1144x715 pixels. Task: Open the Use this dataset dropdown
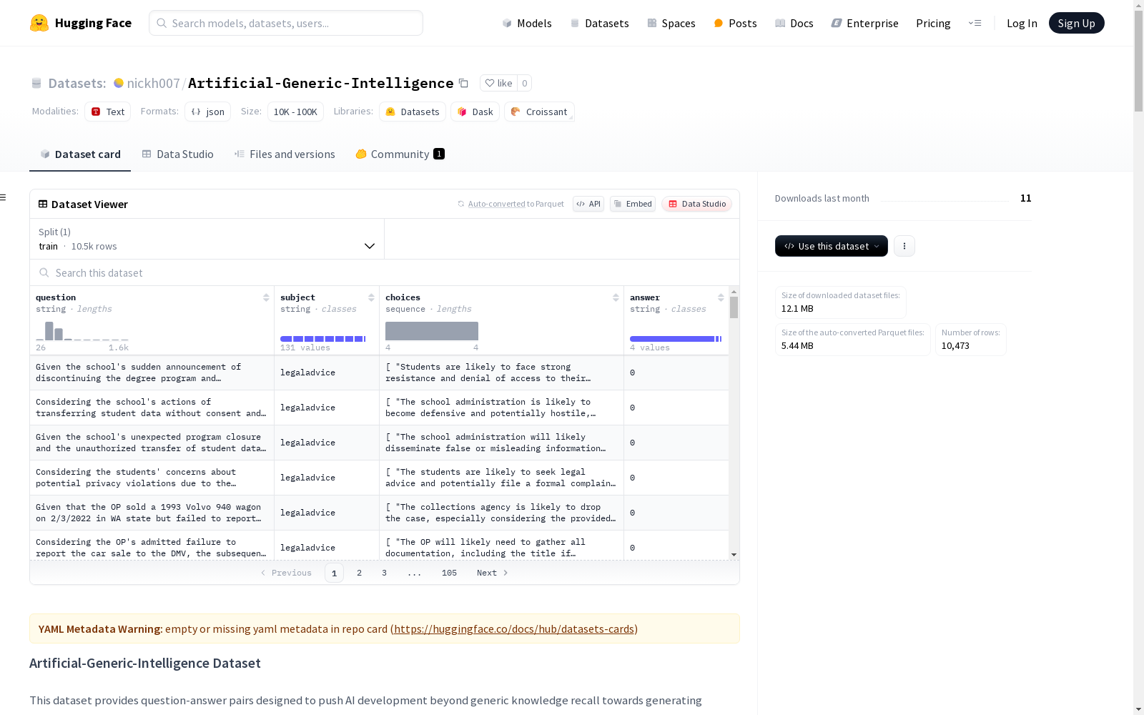click(832, 246)
